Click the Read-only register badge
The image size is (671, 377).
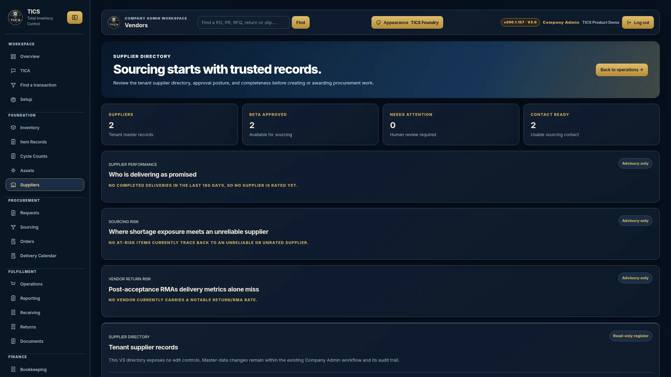pyautogui.click(x=631, y=336)
